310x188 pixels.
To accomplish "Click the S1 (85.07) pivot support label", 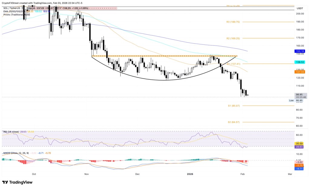I will tap(234, 106).
